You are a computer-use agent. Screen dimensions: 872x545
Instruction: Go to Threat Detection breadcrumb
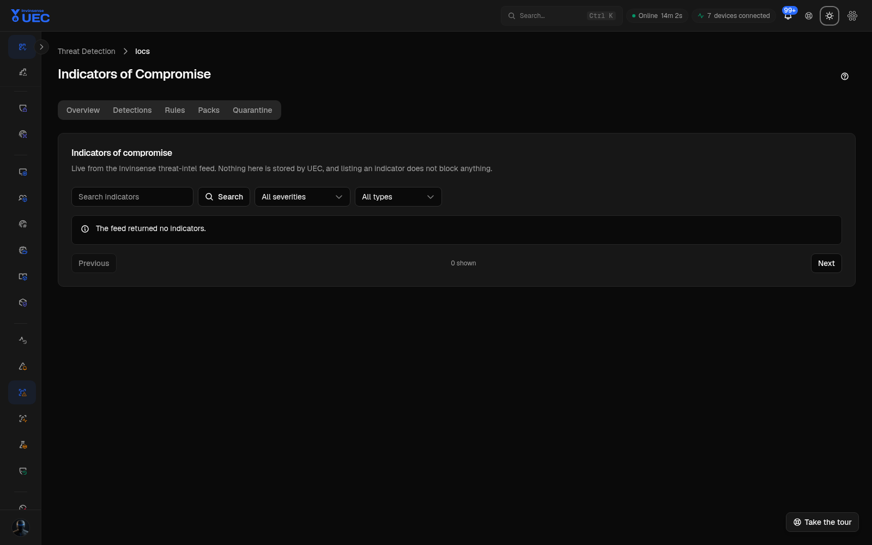pos(87,51)
